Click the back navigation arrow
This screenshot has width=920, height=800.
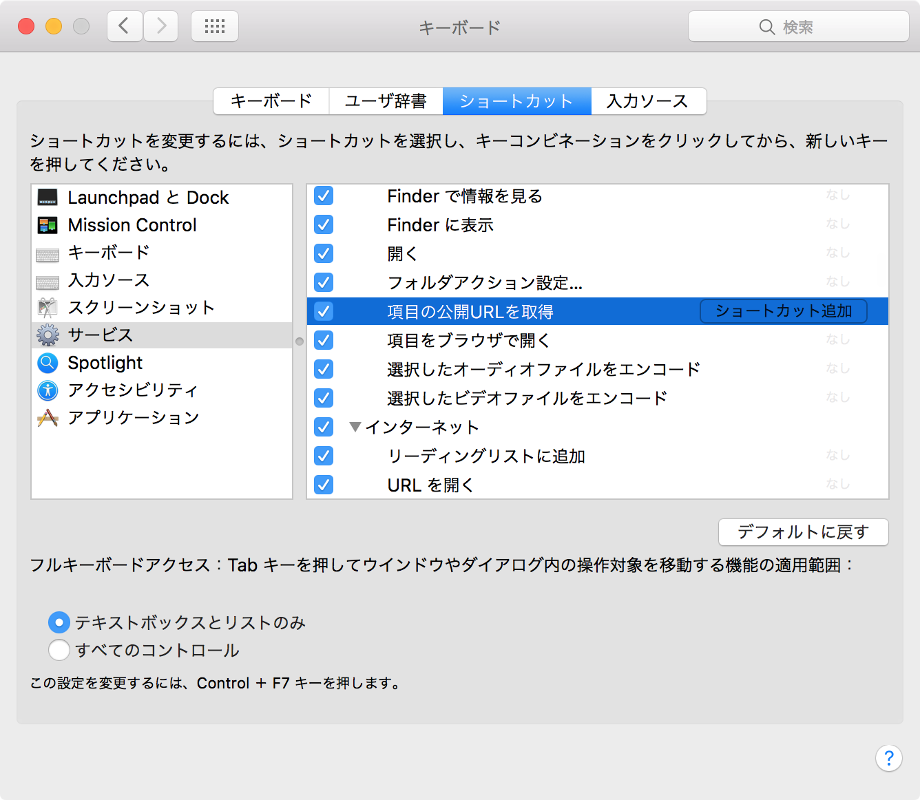pyautogui.click(x=124, y=25)
